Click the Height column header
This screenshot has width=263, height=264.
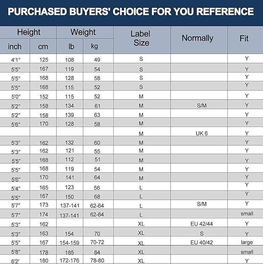[28, 32]
